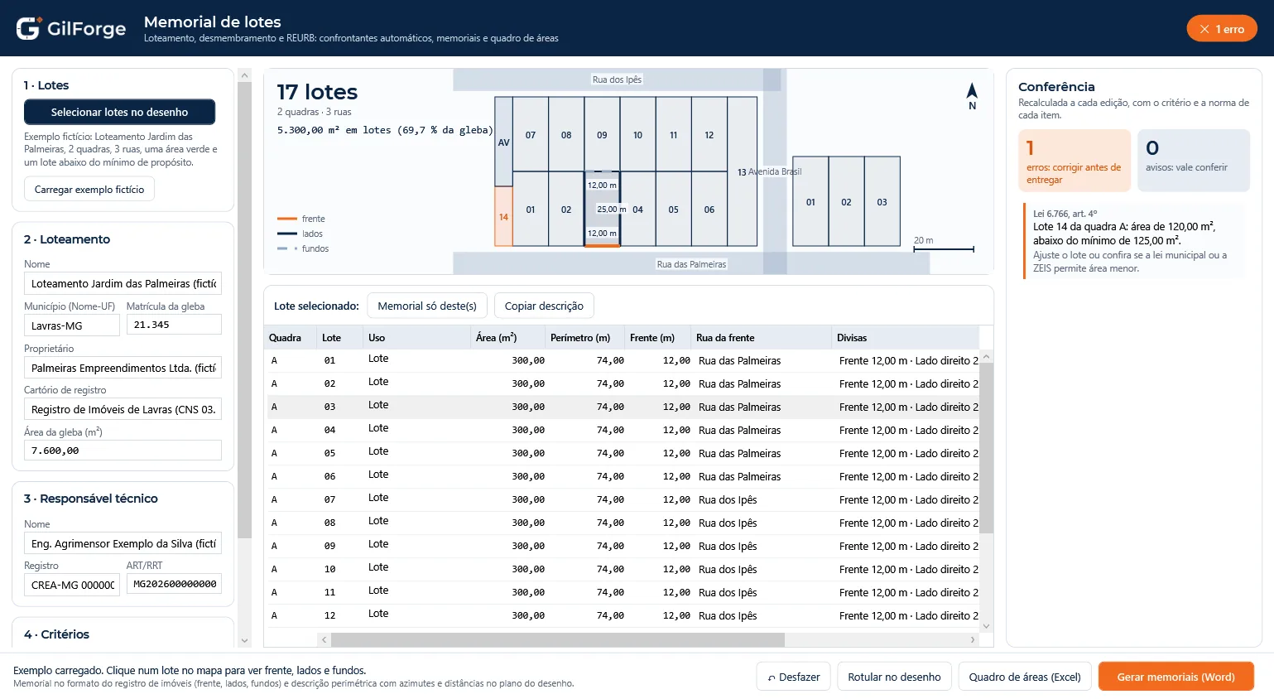Screen dimensions: 1274x699
Task: Select table row for lote 12
Action: point(622,615)
